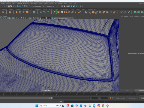This screenshot has height=108, width=144.
Task: Open Firefox from the taskbar
Action: click(85, 106)
